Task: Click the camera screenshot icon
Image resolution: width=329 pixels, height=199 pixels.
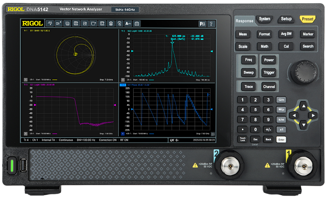Action: 137,23
